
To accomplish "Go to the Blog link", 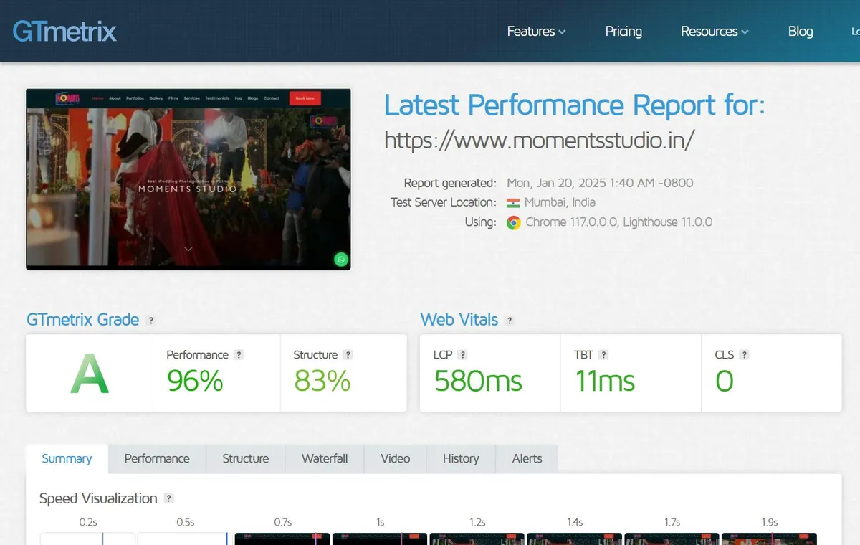I will pos(801,31).
